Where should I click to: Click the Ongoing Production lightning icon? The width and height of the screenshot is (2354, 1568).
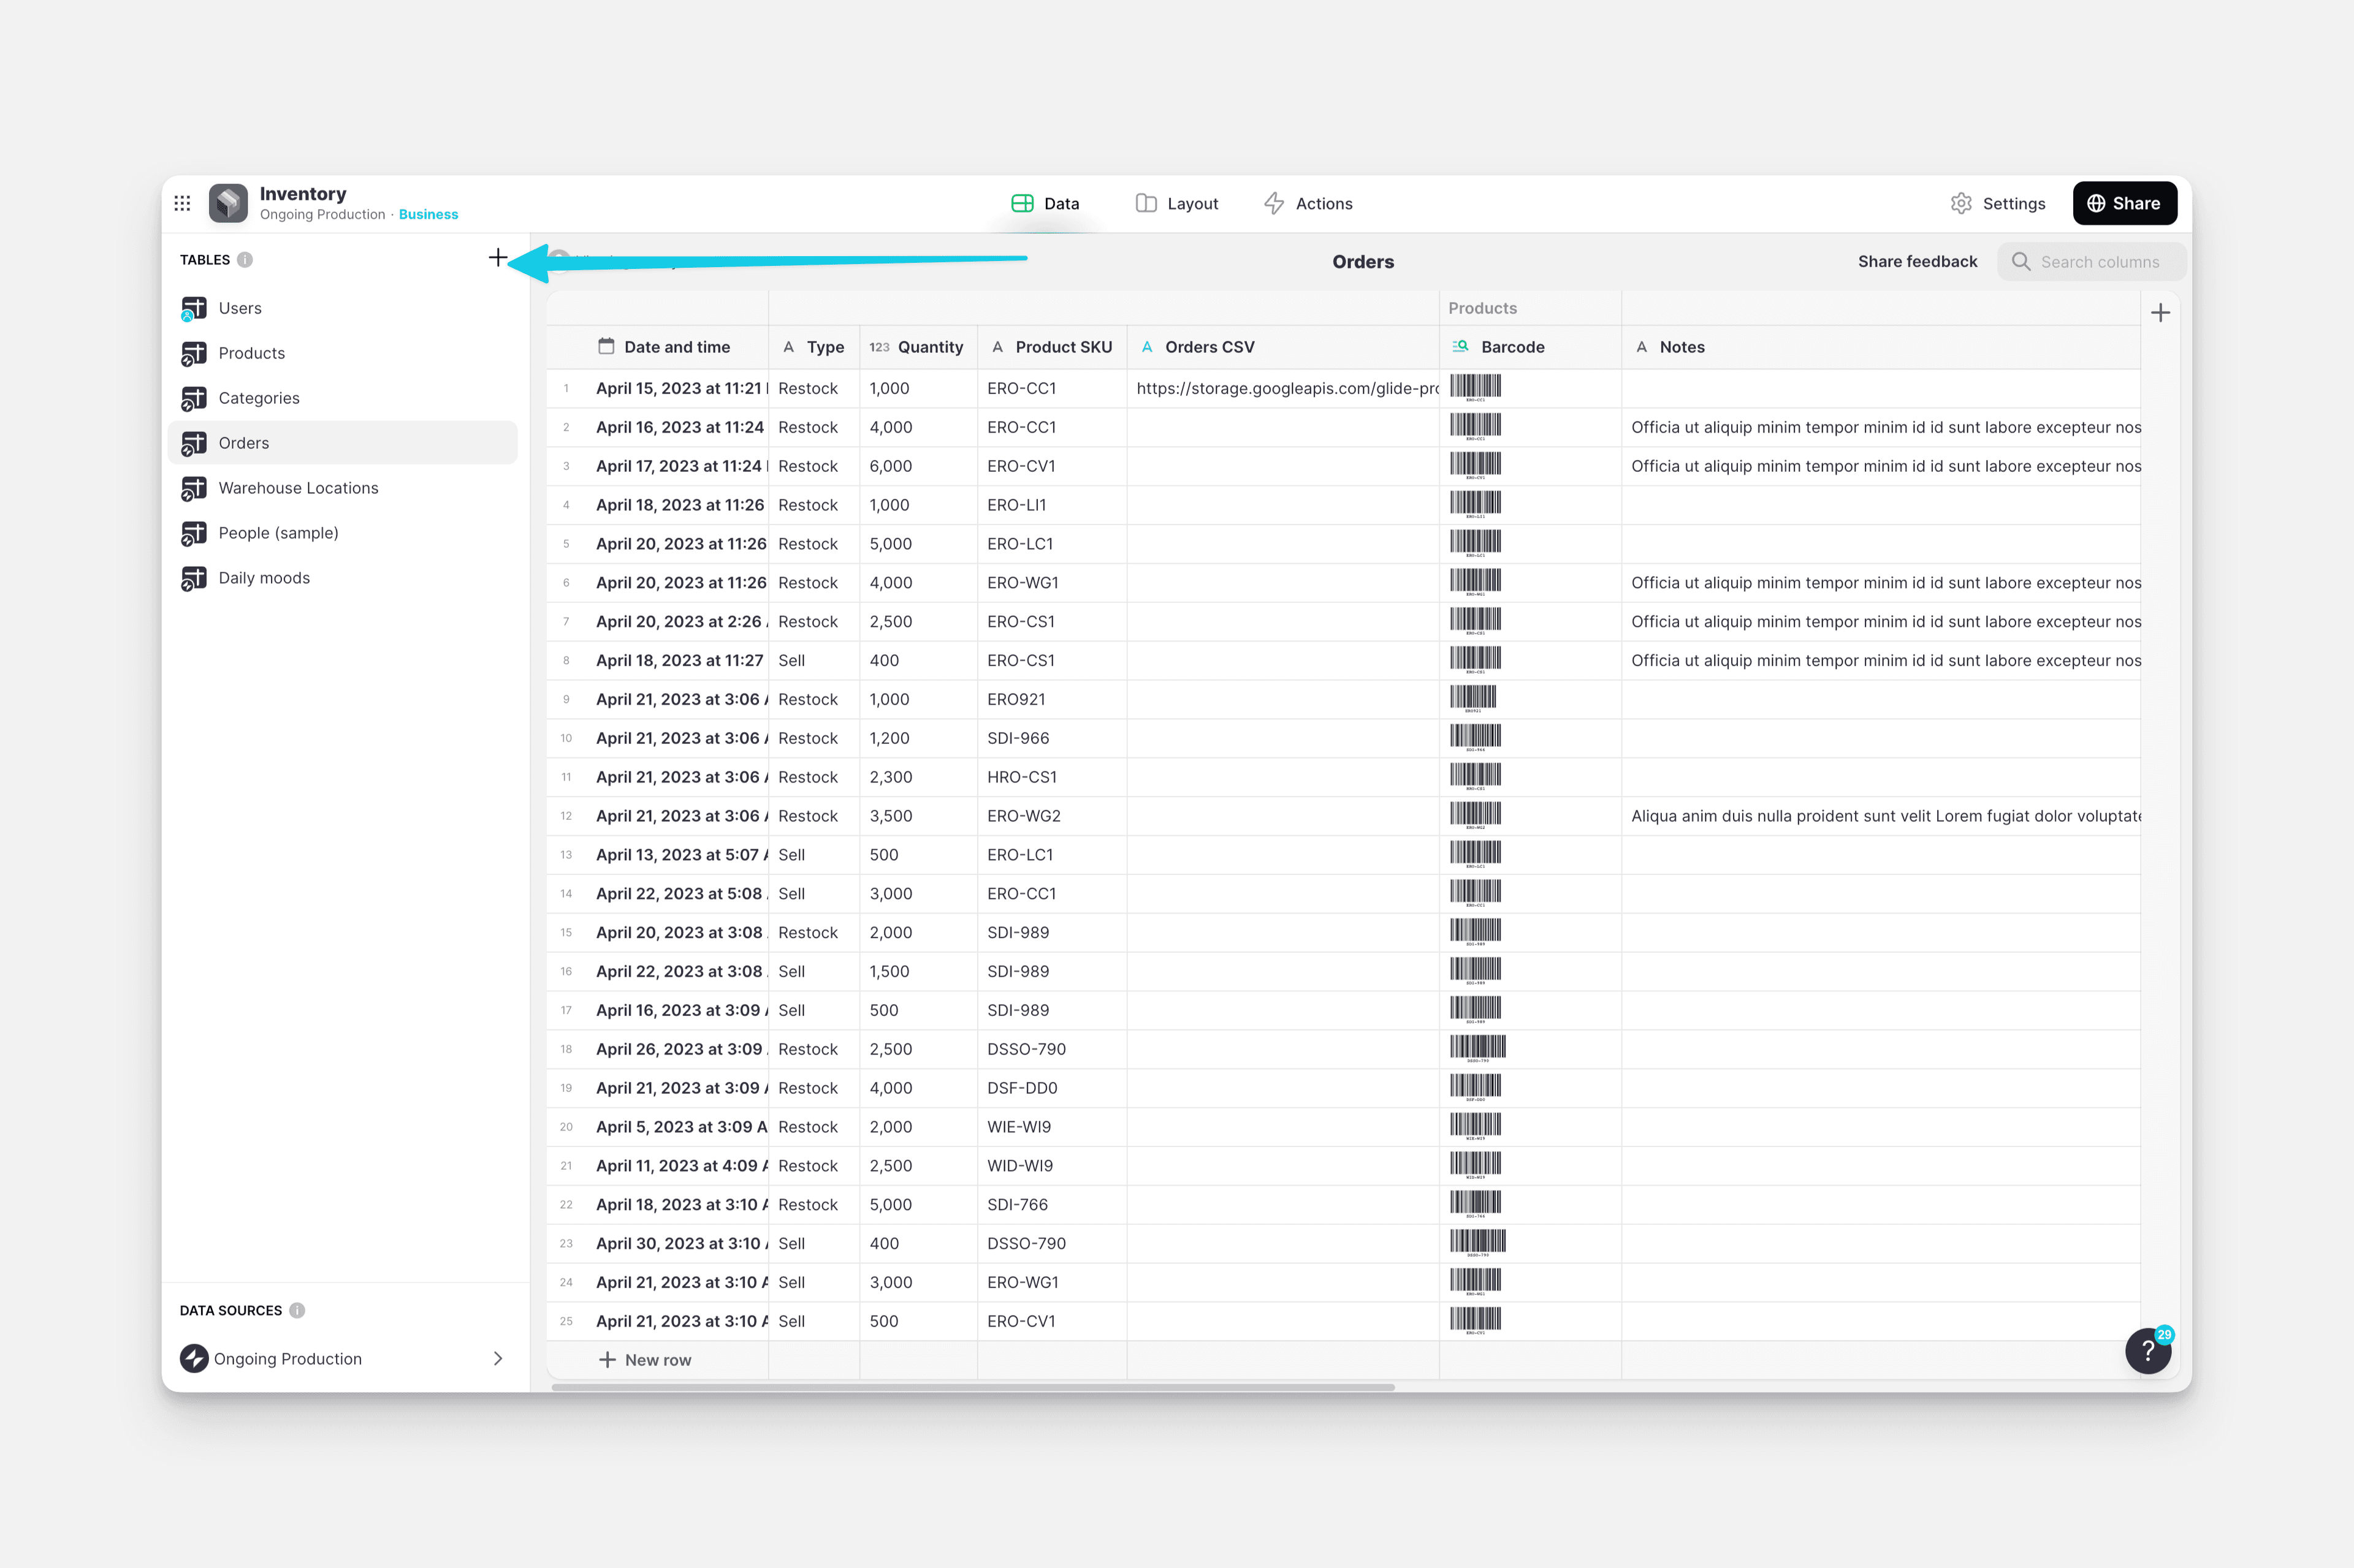tap(194, 1358)
